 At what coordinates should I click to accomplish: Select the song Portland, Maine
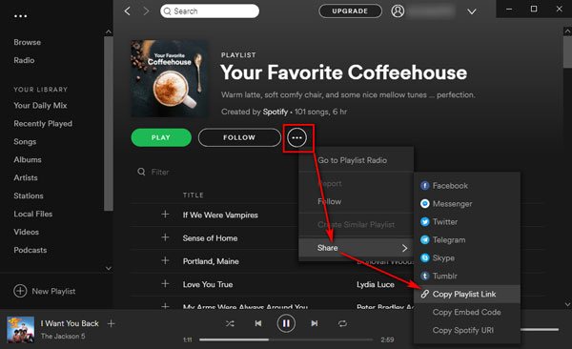[211, 261]
